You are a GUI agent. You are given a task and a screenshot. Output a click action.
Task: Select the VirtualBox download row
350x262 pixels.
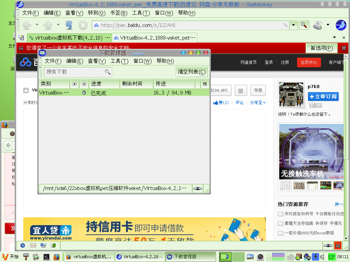coord(124,93)
